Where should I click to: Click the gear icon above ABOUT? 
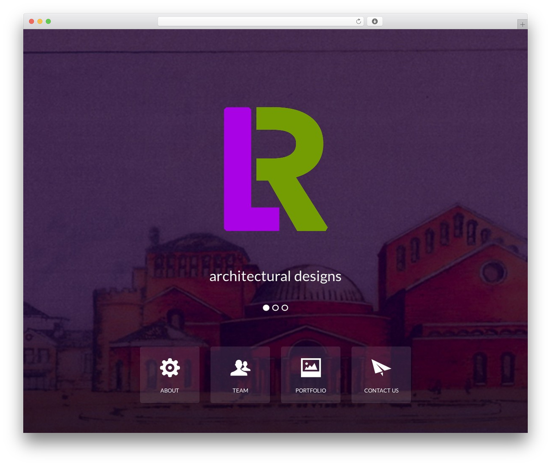pyautogui.click(x=170, y=368)
